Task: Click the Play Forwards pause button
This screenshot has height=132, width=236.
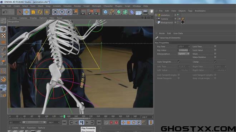Action: (x=82, y=122)
